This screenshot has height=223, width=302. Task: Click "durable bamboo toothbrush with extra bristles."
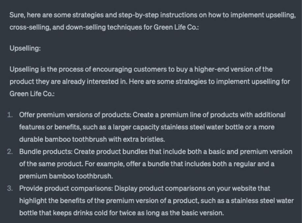coord(92,139)
